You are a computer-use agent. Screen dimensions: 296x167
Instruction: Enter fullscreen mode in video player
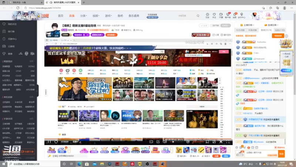(228, 142)
